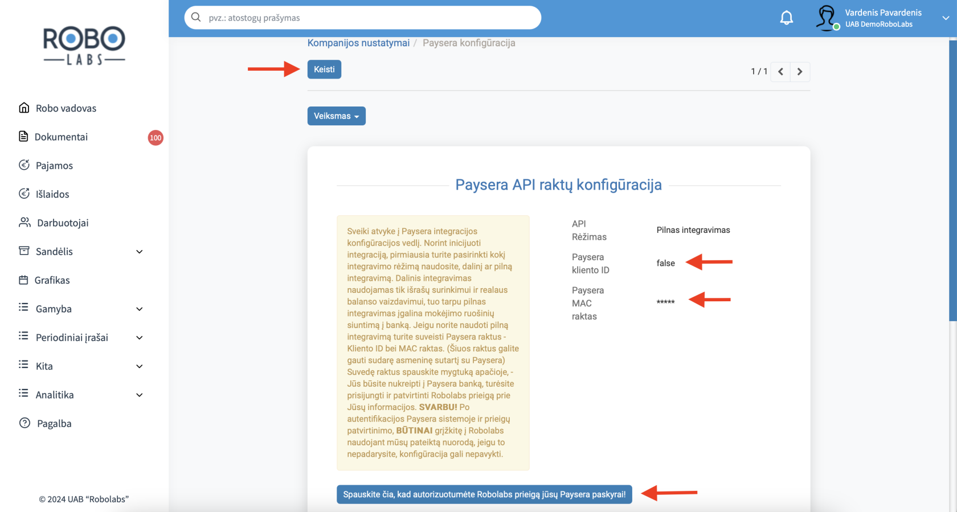Open the notifications bell
This screenshot has height=512, width=957.
787,18
